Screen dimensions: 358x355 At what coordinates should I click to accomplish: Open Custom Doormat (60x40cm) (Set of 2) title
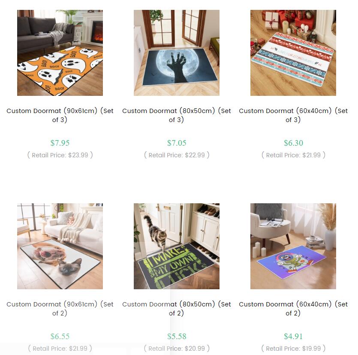tap(293, 309)
